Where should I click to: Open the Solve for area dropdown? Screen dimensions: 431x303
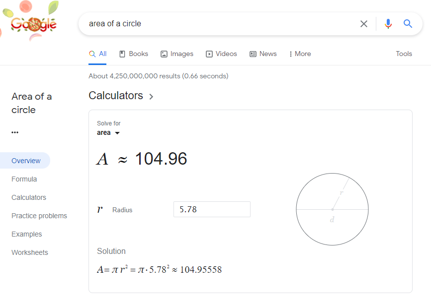[108, 133]
